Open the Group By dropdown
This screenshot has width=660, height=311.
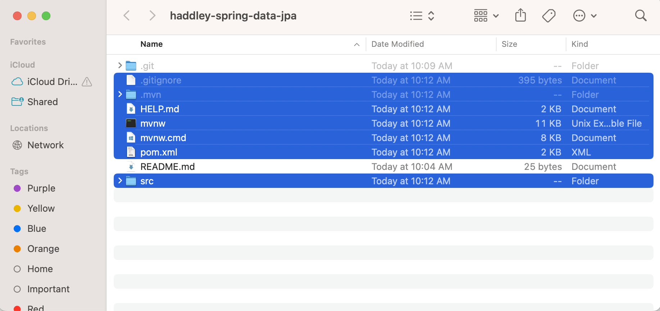coord(486,15)
